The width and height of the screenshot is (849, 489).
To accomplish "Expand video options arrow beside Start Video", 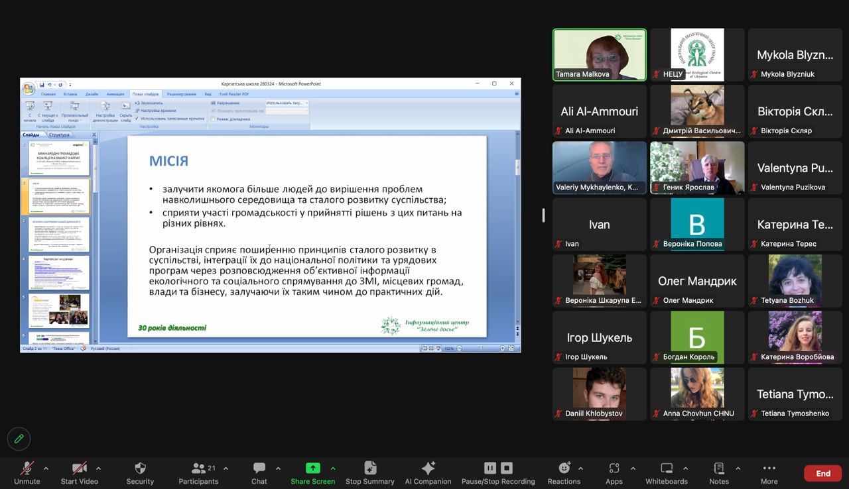I will [x=98, y=468].
